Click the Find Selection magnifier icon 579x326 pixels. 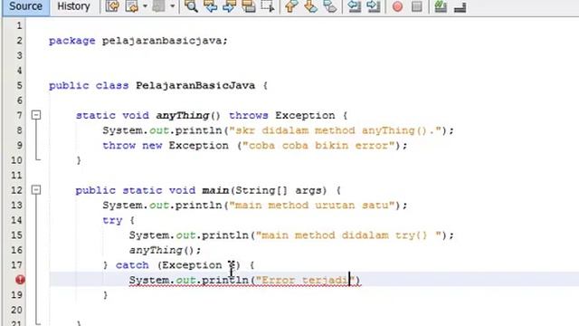pos(191,6)
